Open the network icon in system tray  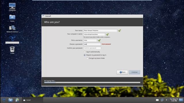162,100
